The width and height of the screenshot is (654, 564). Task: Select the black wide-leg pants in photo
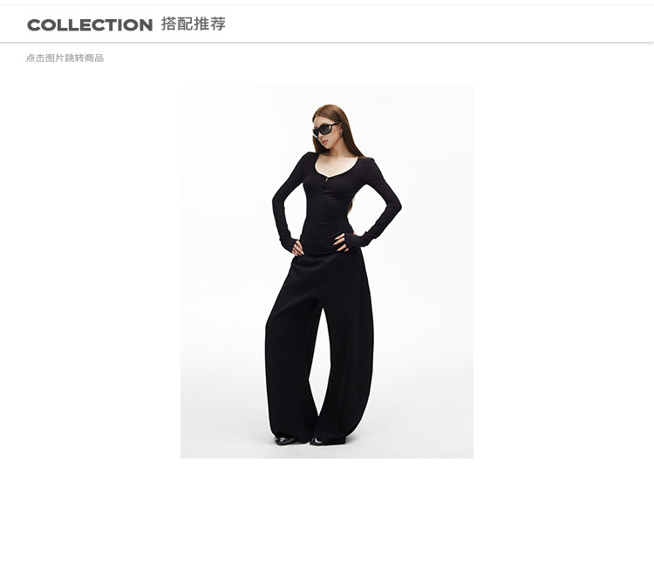point(319,346)
